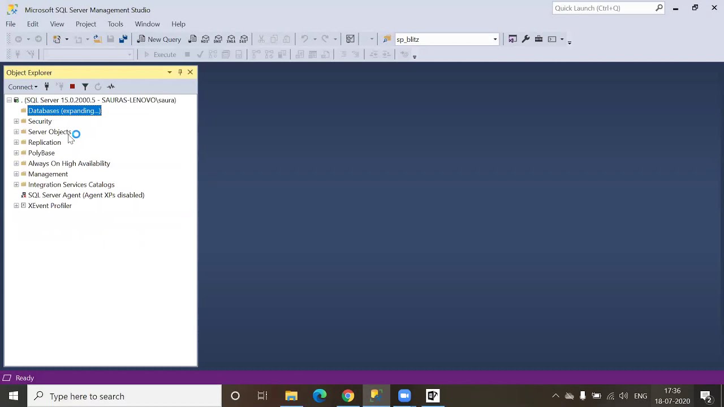Open the View menu
Image resolution: width=724 pixels, height=407 pixels.
[x=57, y=24]
